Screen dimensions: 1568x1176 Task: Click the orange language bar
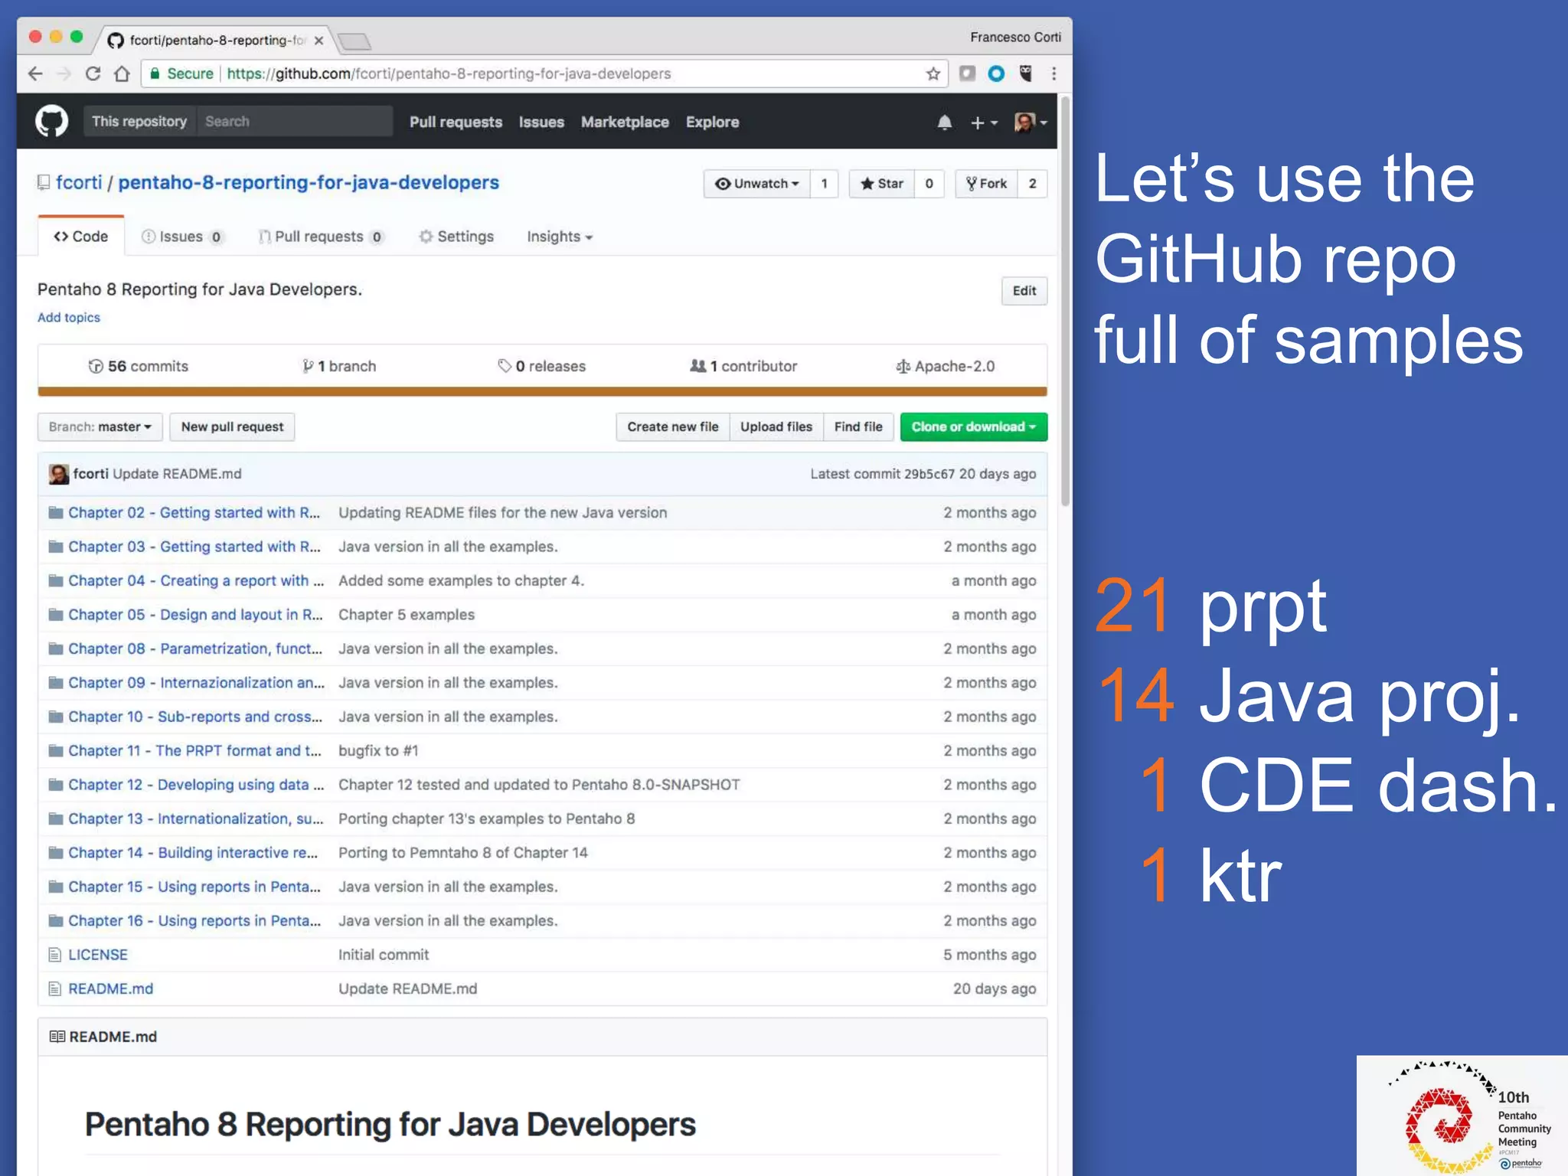pos(542,391)
